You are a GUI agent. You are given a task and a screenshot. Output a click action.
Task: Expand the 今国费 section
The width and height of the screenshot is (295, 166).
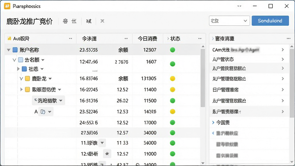click(213, 122)
